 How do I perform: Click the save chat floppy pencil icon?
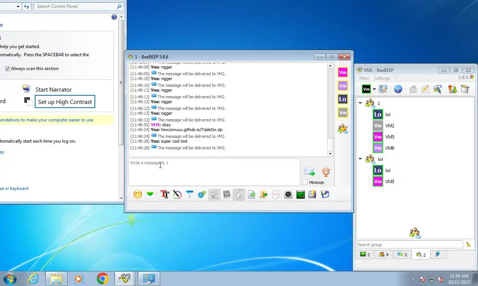click(313, 194)
